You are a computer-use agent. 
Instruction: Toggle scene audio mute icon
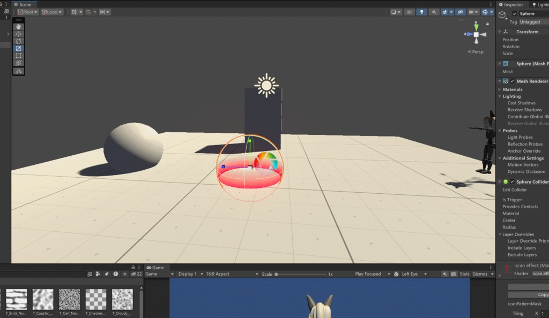point(434,12)
